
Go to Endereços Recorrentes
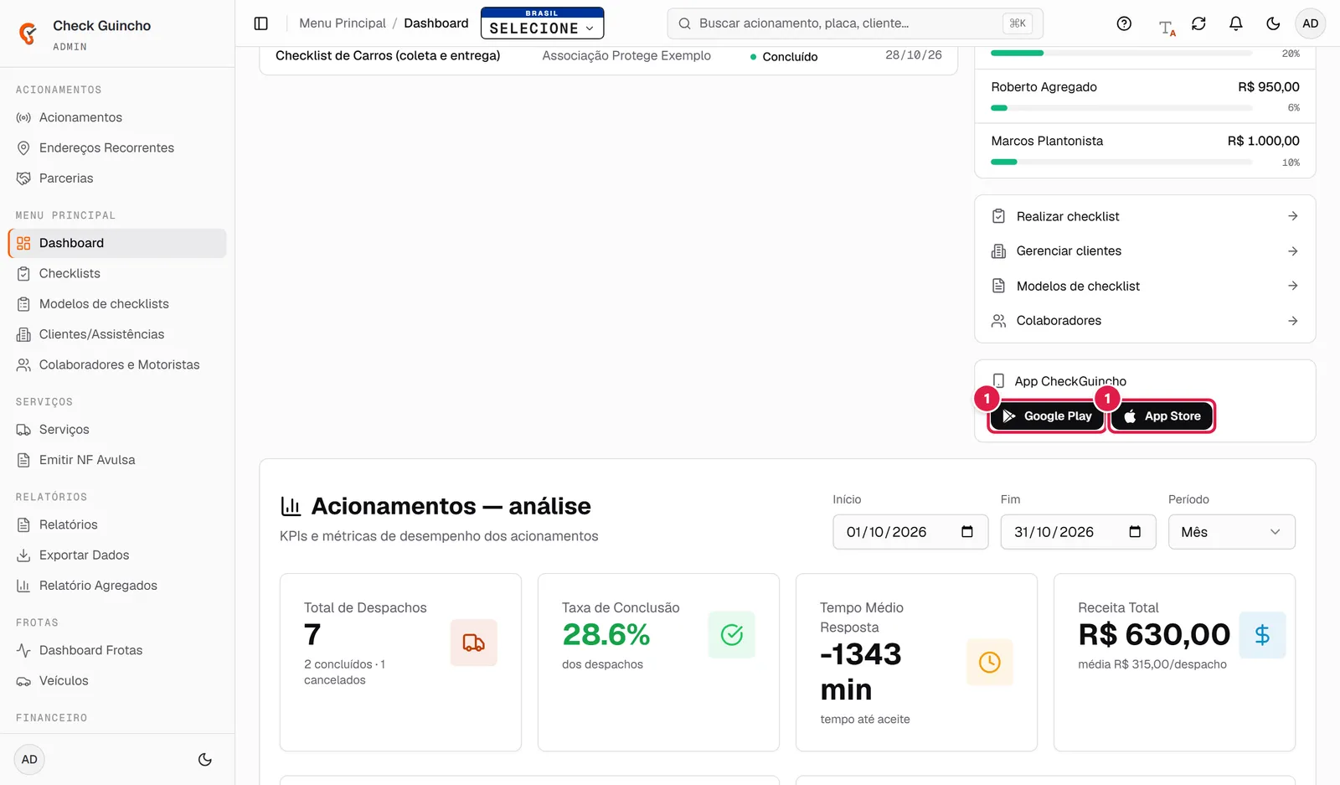click(117, 148)
